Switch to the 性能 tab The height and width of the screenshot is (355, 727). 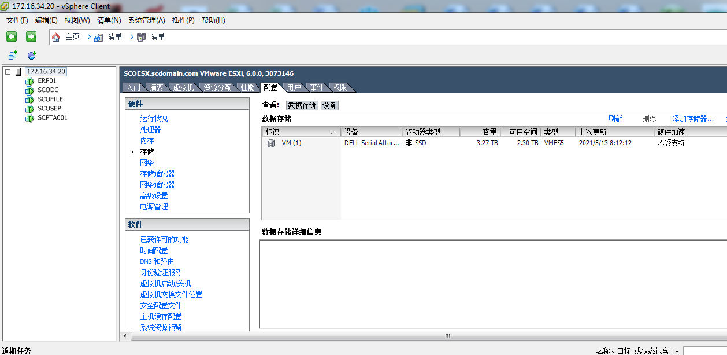click(x=247, y=87)
